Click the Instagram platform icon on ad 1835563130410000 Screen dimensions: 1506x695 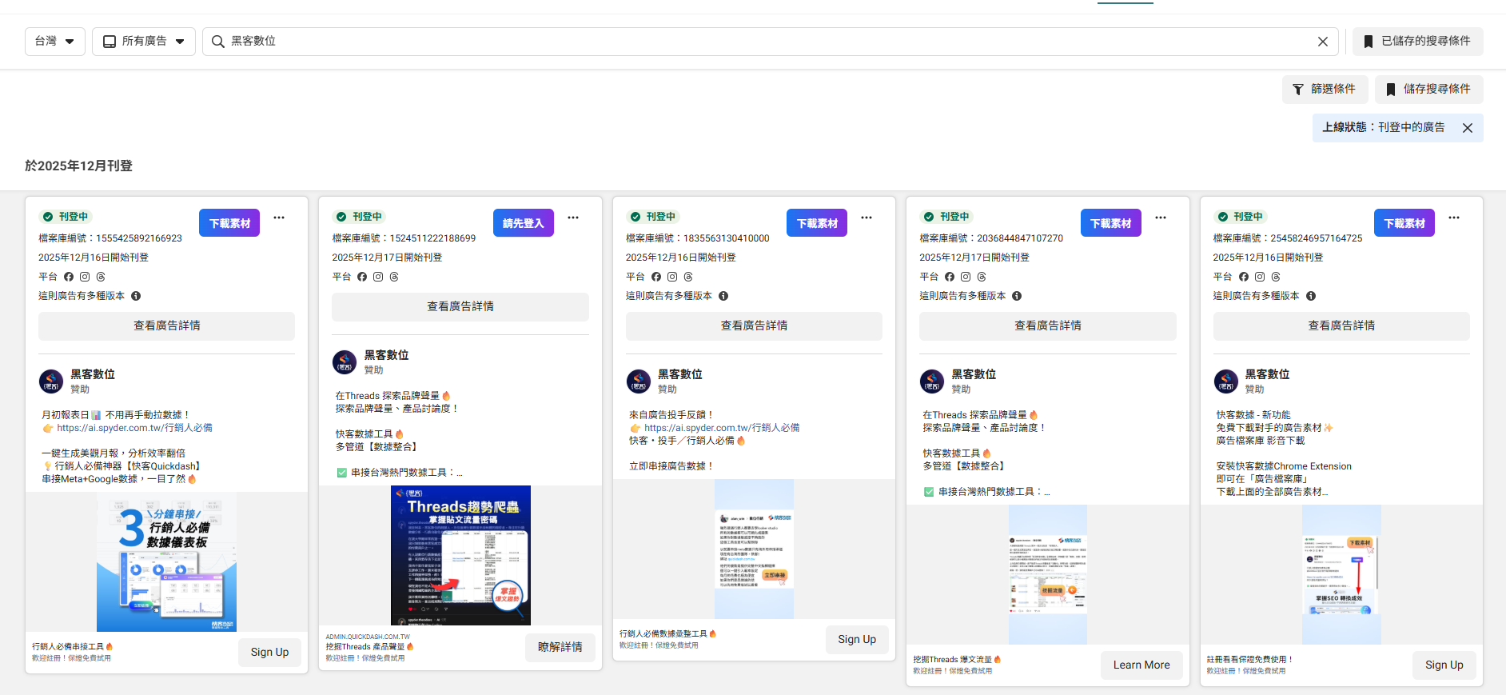[672, 277]
